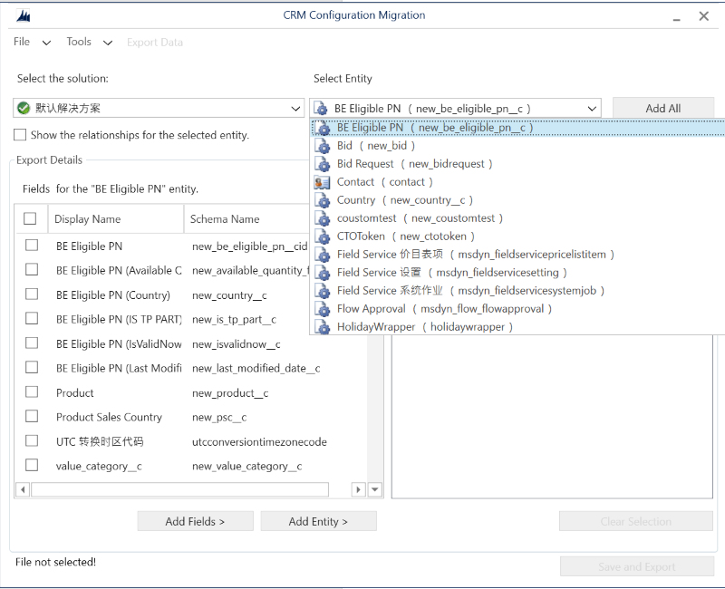725x589 pixels.
Task: Click the Add Fields > button
Action: [195, 522]
